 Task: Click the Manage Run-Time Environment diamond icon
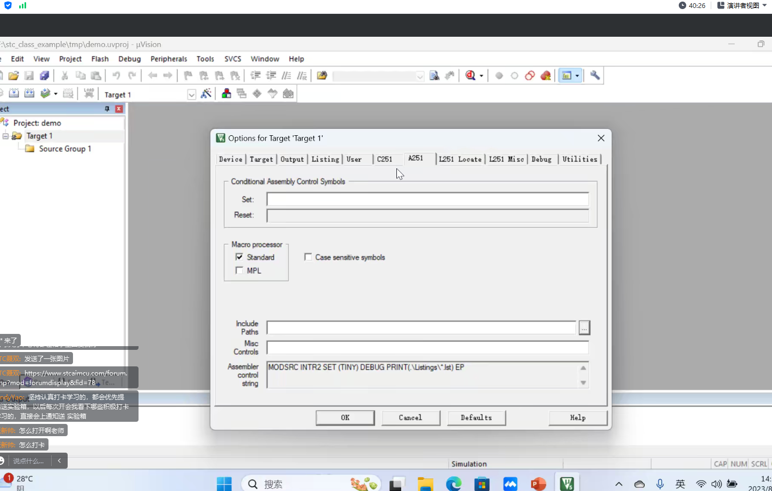pyautogui.click(x=257, y=94)
